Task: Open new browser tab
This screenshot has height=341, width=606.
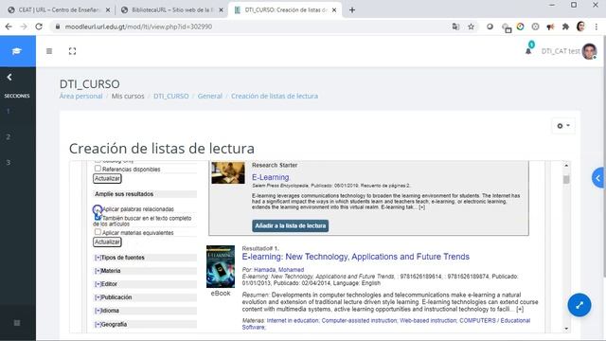Action: 352,10
